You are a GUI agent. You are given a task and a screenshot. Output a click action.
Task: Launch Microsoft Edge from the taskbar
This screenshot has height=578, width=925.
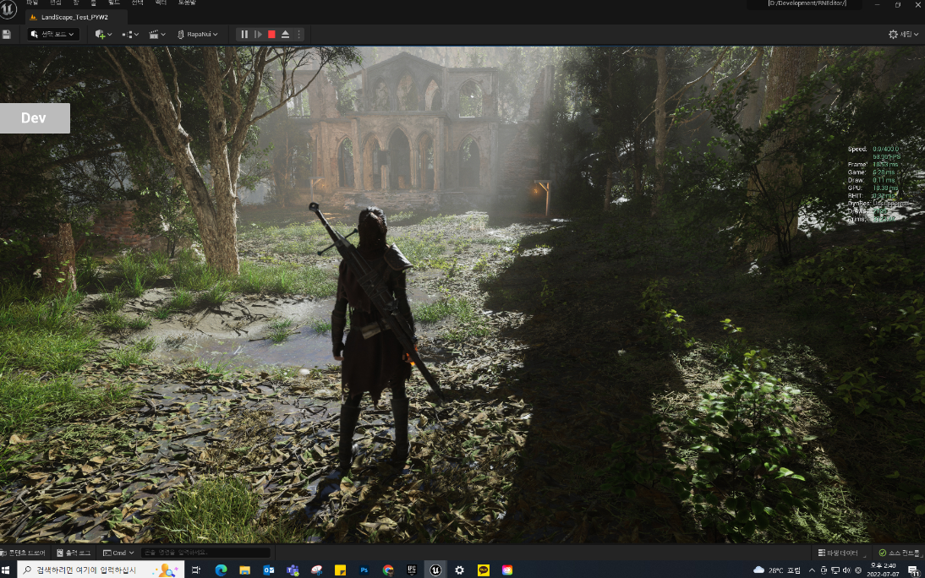pyautogui.click(x=221, y=570)
